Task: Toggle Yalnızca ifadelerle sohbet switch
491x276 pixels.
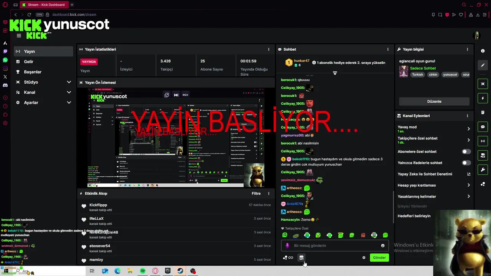Action: pos(466,163)
